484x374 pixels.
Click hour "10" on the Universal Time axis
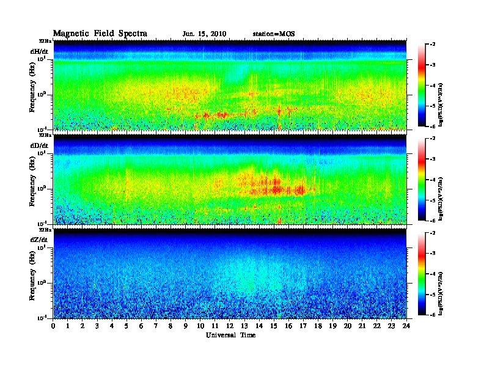click(200, 326)
